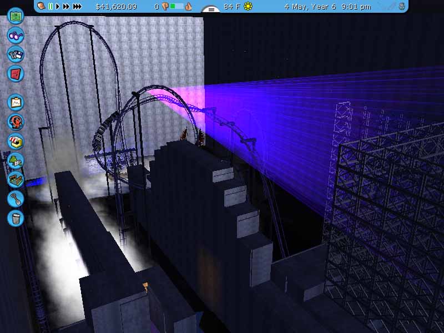Image resolution: width=444 pixels, height=333 pixels.
Task: Open the rides construction menu
Action: (16, 122)
